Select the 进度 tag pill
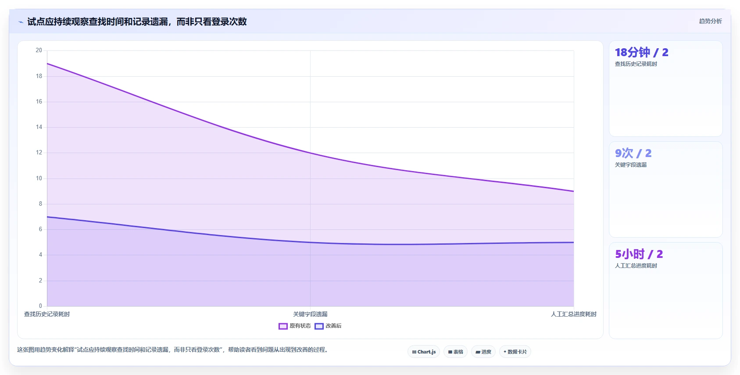Screen dimensions: 740x375 pyautogui.click(x=483, y=352)
